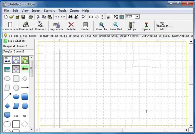The width and height of the screenshot is (195, 134).
Task: Click the canvas scroll up arrow
Action: [x=191, y=41]
